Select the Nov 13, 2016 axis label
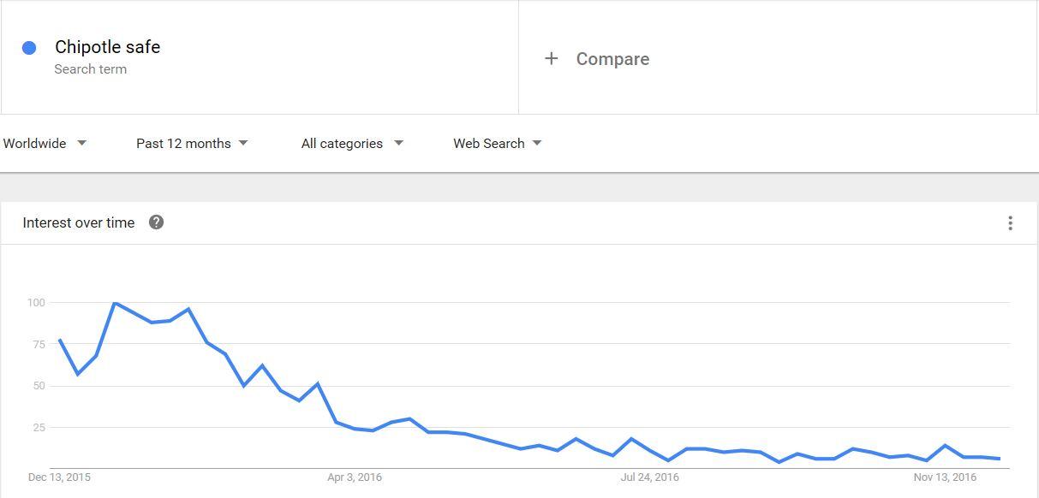1039x498 pixels. point(945,477)
